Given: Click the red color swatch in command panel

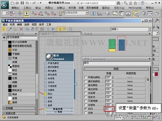Looking at the screenshot, I should coord(156,74).
